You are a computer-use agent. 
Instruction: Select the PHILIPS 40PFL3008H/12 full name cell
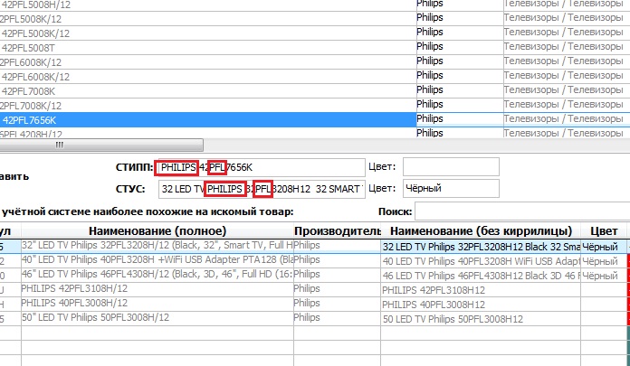[157, 304]
